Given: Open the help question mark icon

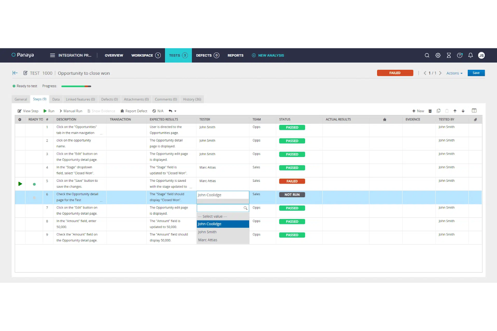Looking at the screenshot, I should [x=460, y=55].
